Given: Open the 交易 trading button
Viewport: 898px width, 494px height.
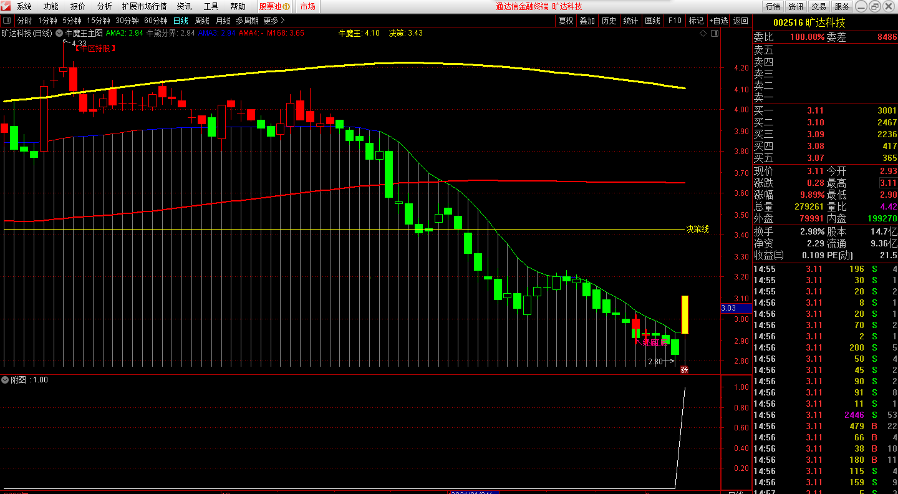Looking at the screenshot, I should point(819,6).
